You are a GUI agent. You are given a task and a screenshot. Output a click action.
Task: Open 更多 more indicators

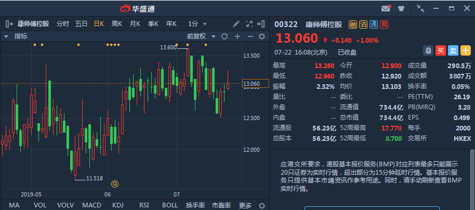245,205
